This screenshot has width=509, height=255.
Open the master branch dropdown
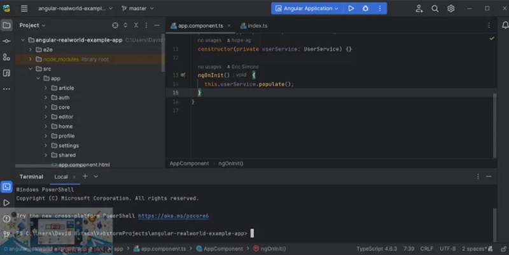pyautogui.click(x=137, y=8)
